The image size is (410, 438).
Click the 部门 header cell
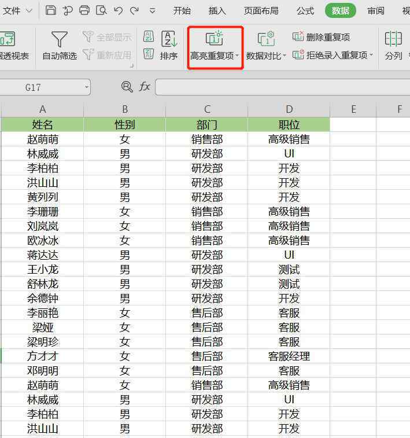click(207, 124)
